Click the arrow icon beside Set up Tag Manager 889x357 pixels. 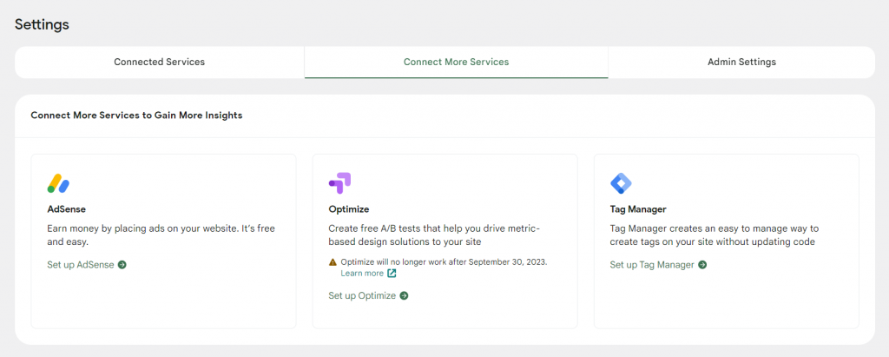pos(702,264)
